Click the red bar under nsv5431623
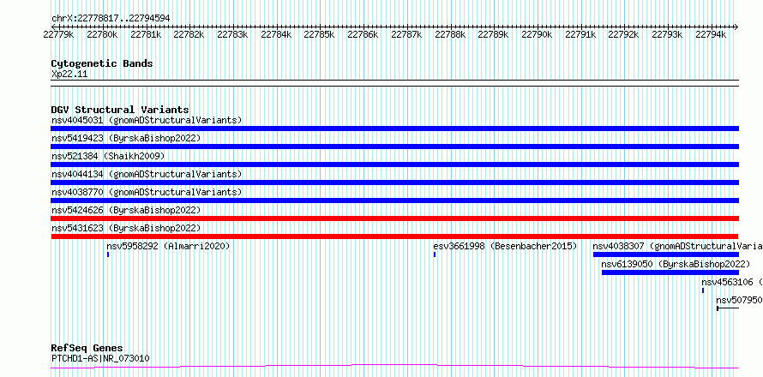This screenshot has width=763, height=377. [394, 236]
